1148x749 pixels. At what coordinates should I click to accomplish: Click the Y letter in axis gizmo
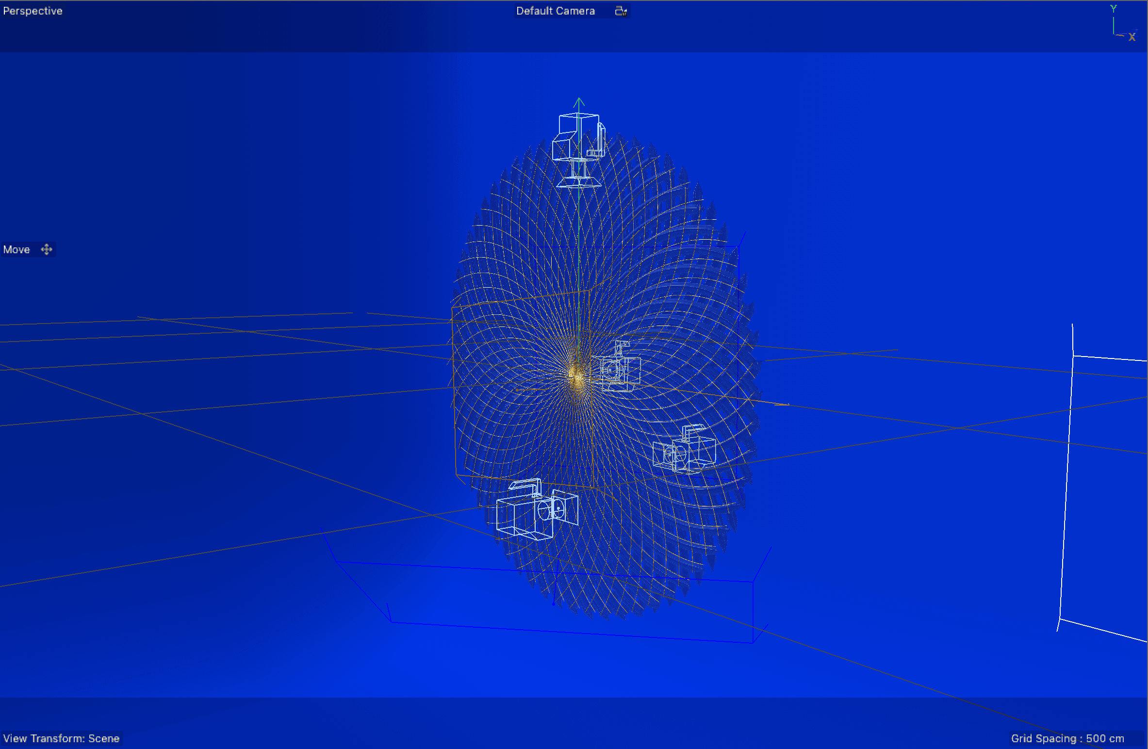pos(1114,8)
